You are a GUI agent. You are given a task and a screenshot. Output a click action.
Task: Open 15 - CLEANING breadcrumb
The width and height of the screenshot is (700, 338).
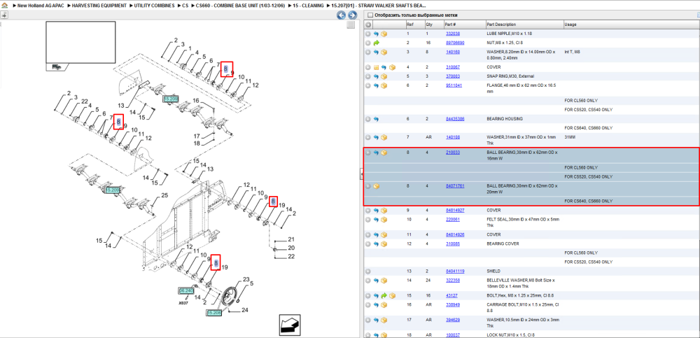pyautogui.click(x=309, y=6)
